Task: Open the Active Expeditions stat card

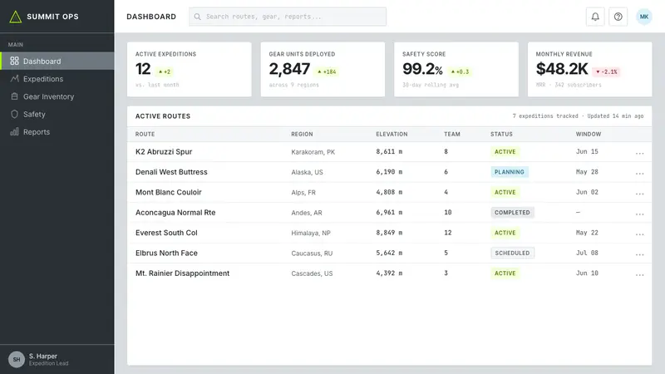Action: point(190,69)
